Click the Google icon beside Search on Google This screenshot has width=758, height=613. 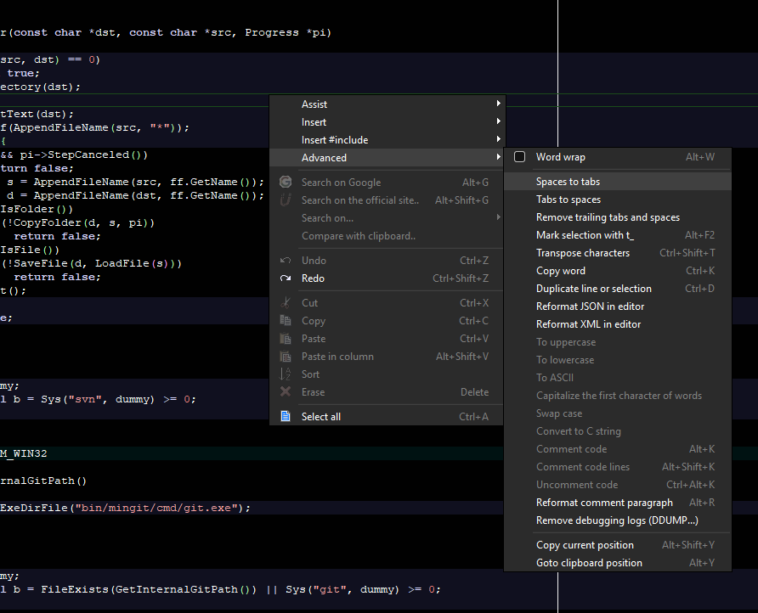[286, 182]
